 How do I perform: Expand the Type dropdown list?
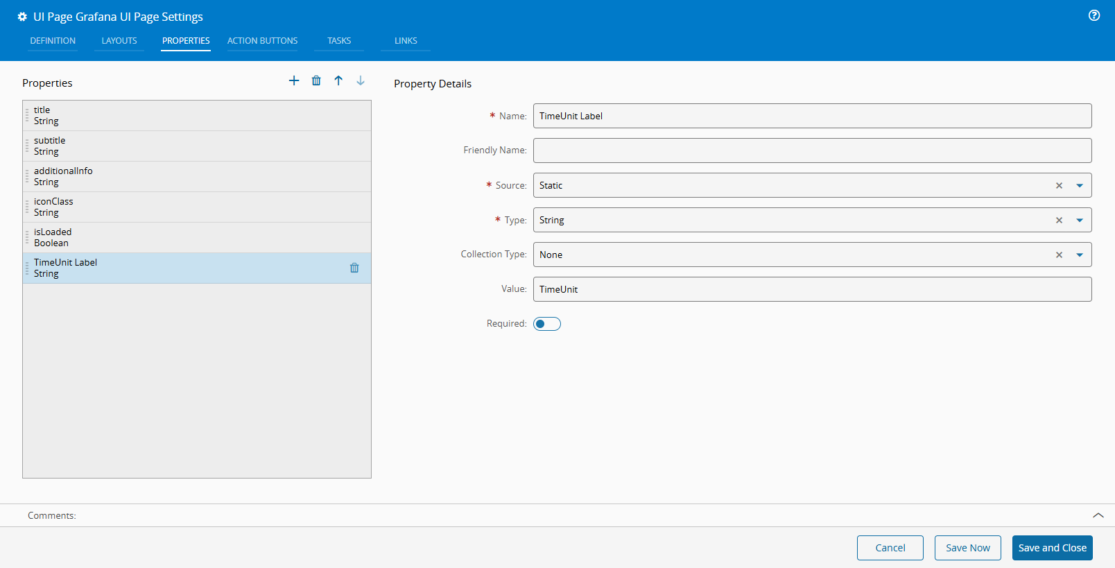coord(1080,221)
